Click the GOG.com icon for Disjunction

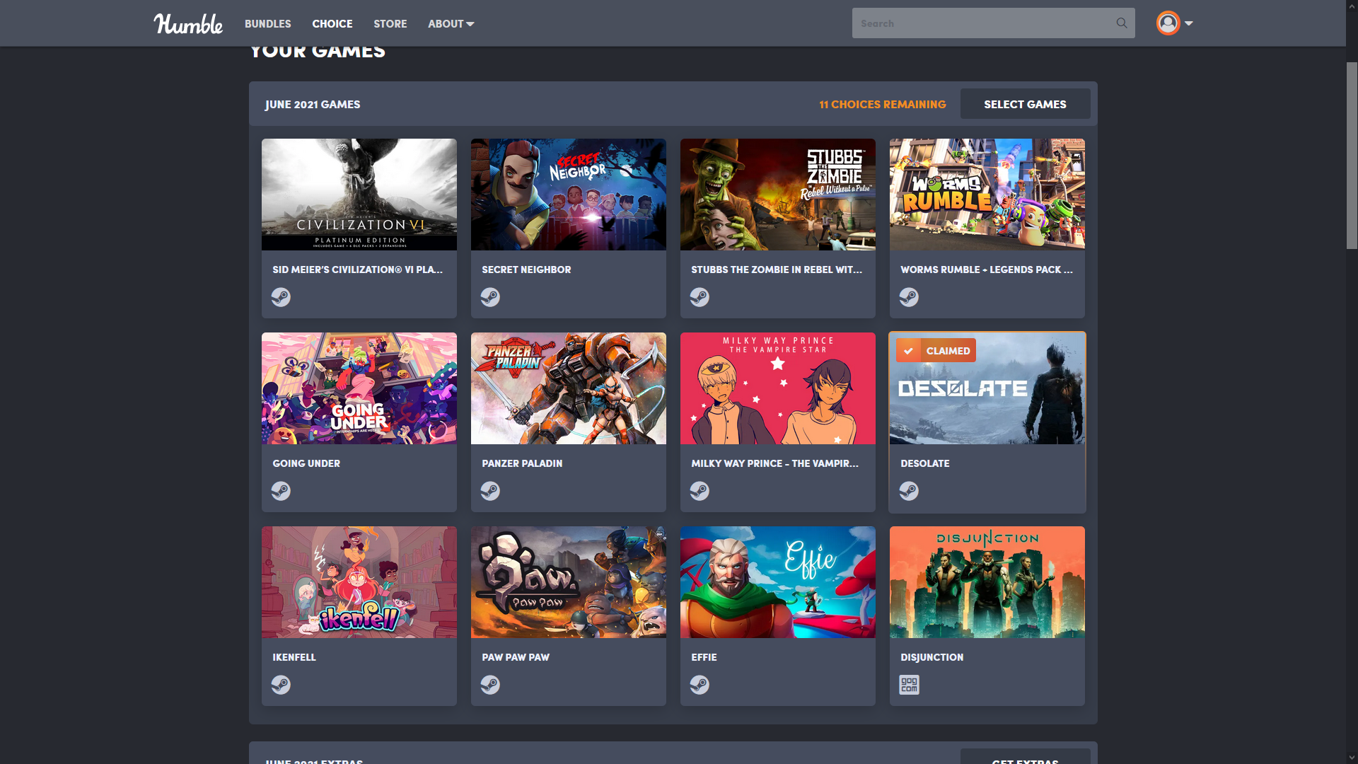click(x=910, y=685)
